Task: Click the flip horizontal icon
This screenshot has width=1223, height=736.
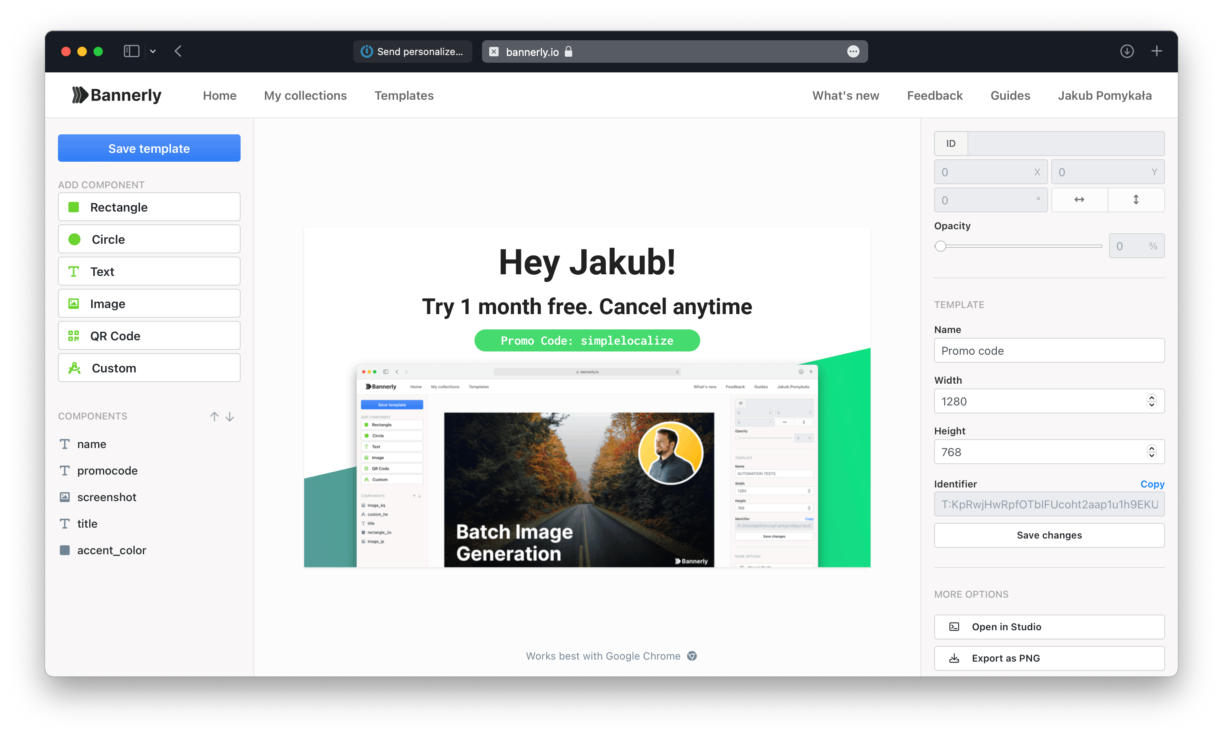Action: pos(1079,200)
